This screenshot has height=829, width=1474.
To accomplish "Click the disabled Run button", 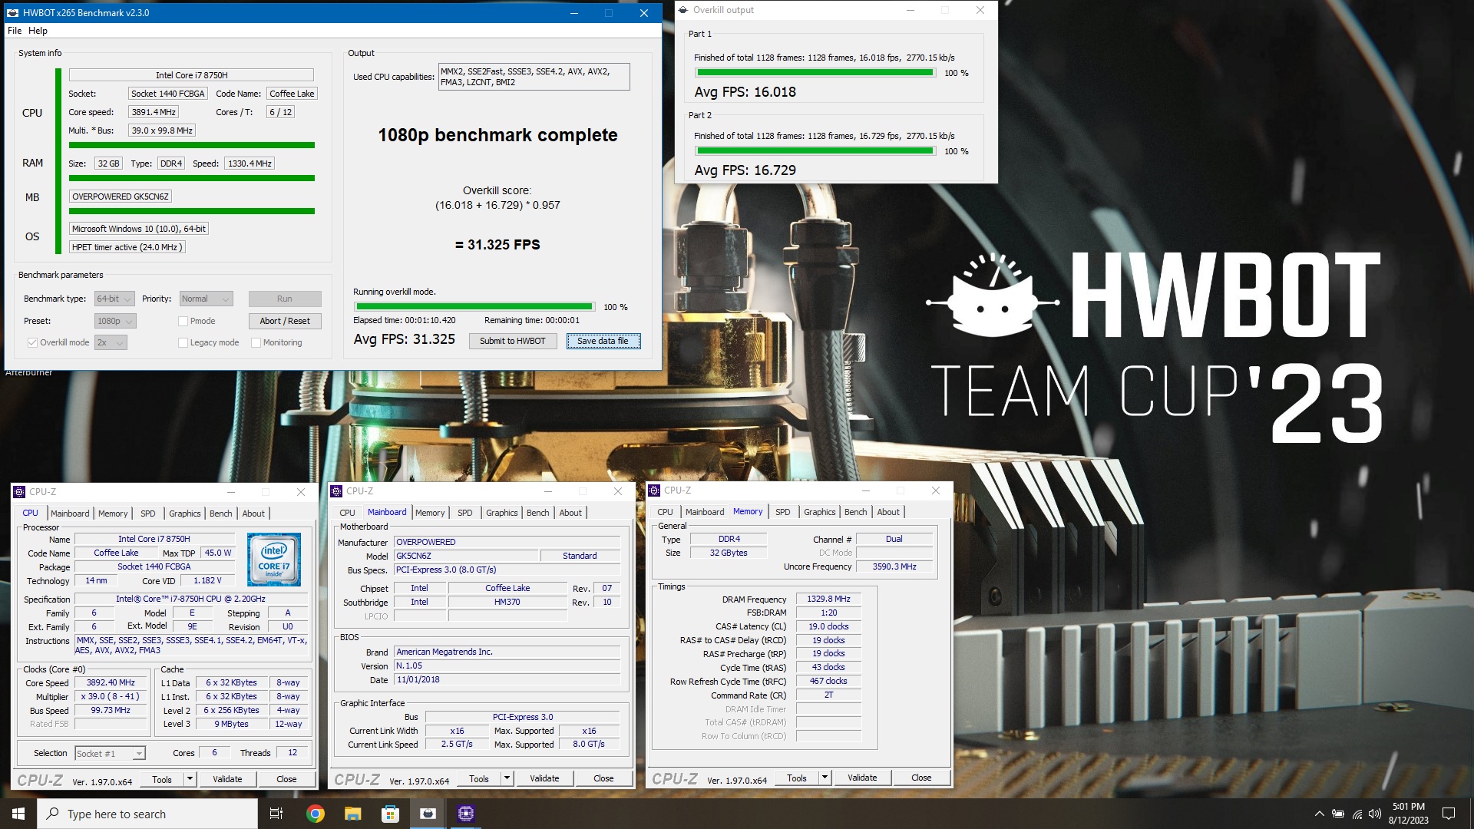I will 285,299.
